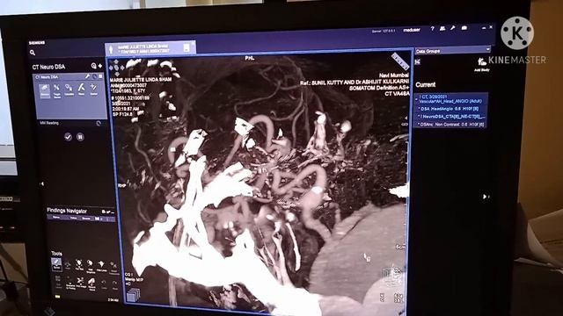Click the Data Groups dropdown arrow
The image size is (563, 316).
[x=487, y=49]
